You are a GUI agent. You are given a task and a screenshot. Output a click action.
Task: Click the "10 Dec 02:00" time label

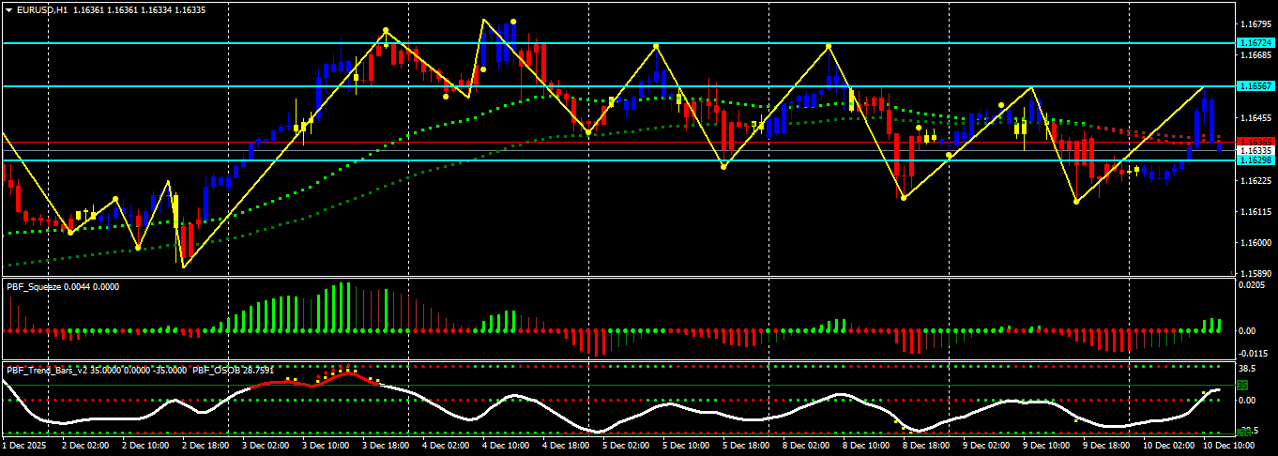pos(1167,448)
